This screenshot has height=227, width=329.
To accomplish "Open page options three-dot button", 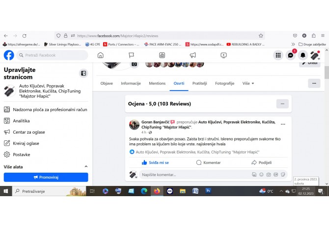I will pos(314,83).
